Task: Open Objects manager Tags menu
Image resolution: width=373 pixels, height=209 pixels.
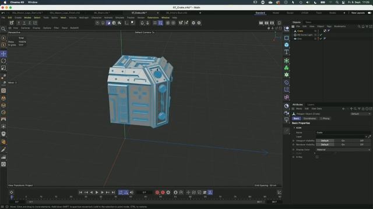Action: pos(329,27)
